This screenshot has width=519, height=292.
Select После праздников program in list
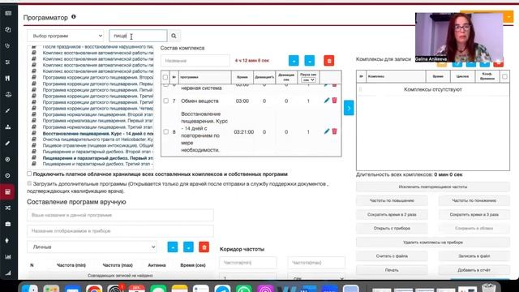[97, 47]
